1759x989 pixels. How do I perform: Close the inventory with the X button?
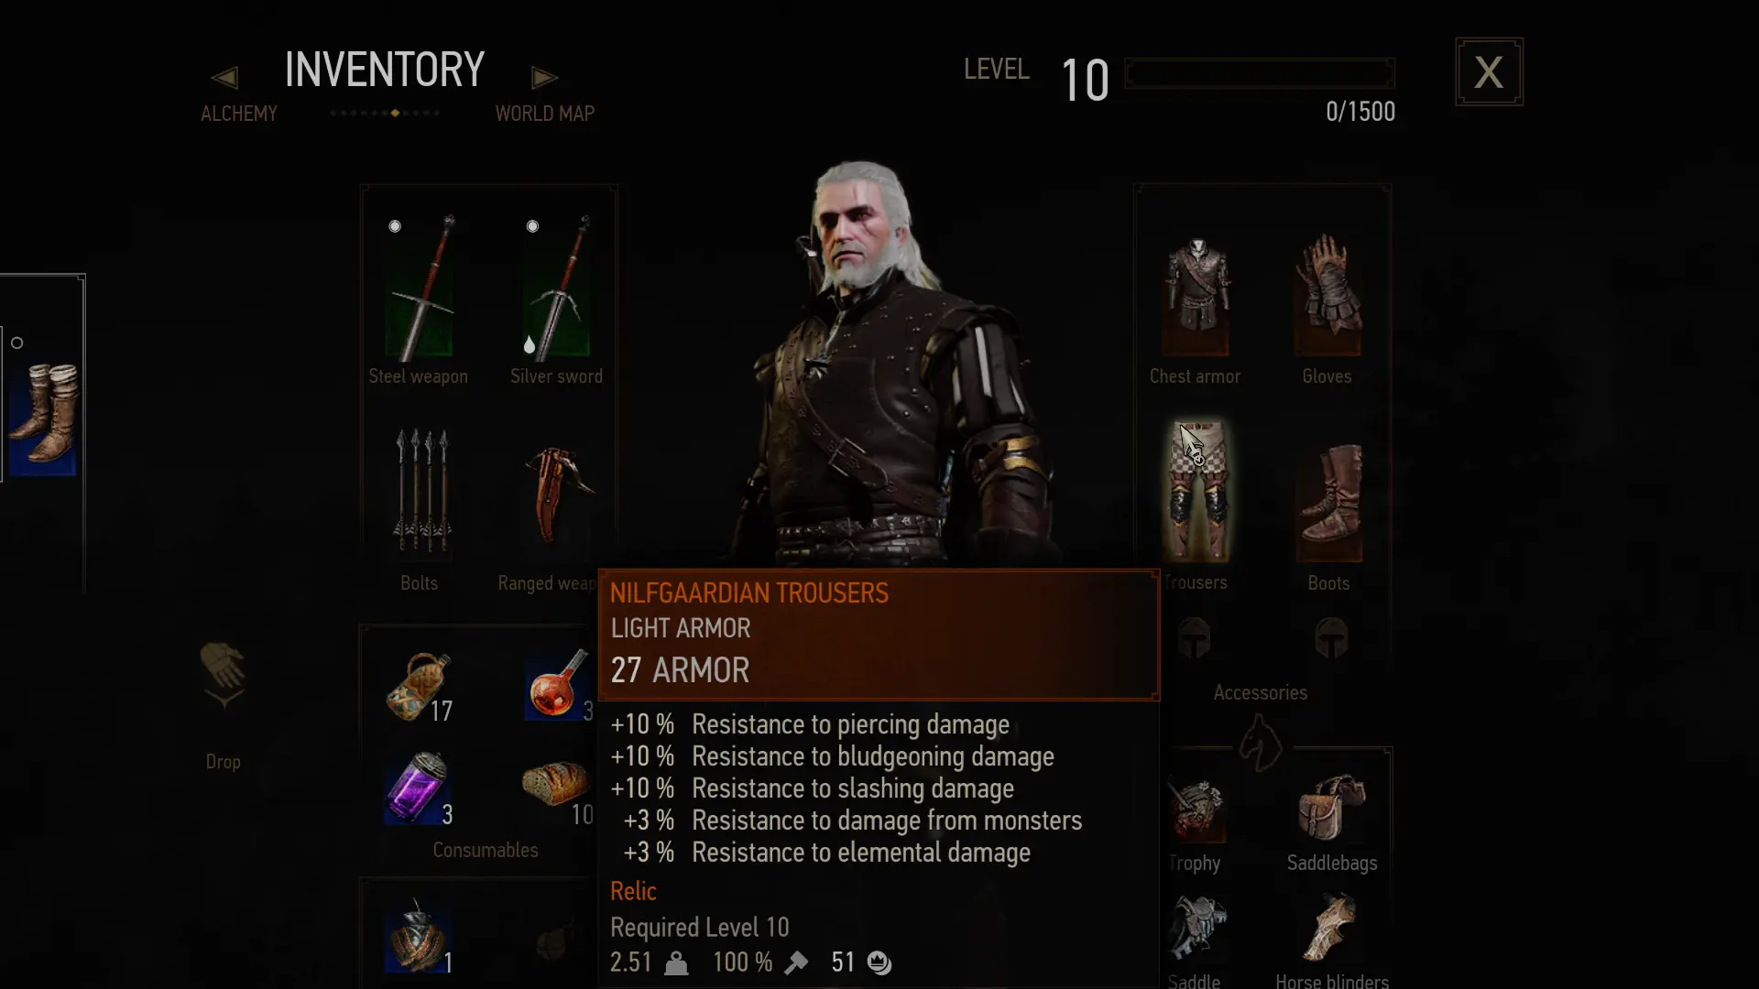[x=1489, y=71]
